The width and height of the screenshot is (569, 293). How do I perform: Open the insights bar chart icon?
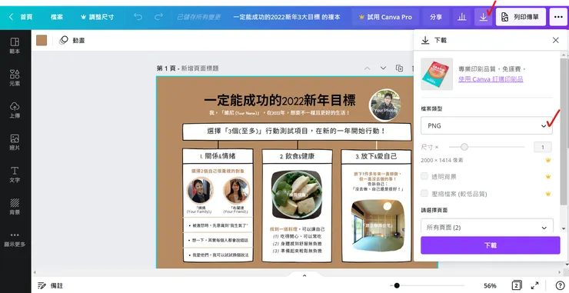pos(461,17)
